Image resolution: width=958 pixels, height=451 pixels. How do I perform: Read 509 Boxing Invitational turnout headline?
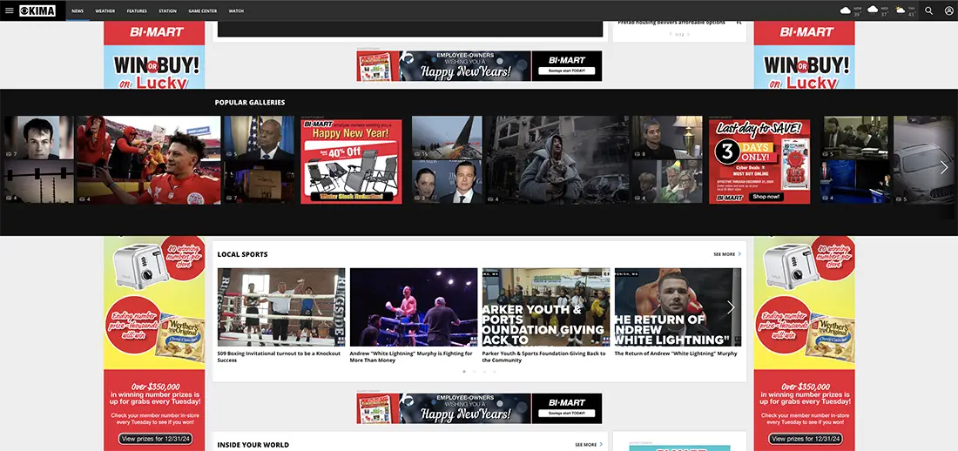coord(280,357)
